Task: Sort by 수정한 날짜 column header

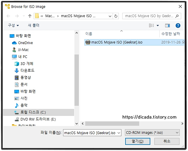Action: point(171,34)
